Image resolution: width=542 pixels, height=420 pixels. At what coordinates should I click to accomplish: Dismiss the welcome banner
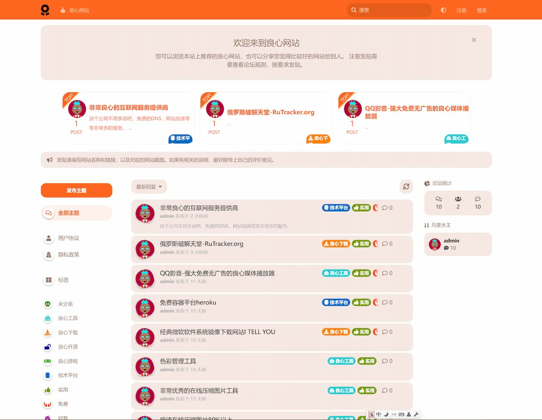point(474,40)
